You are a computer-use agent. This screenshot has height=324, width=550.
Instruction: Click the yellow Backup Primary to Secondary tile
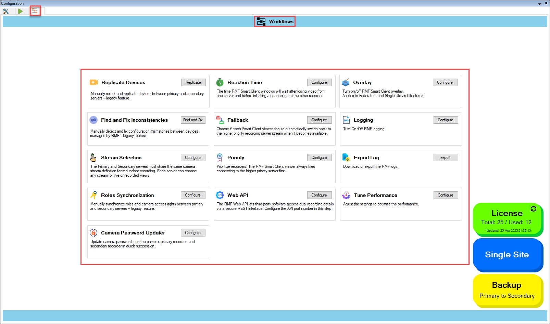click(x=507, y=290)
